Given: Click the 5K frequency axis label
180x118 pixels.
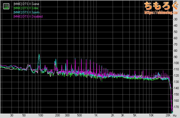Looking at the screenshot, I should point(135,115).
